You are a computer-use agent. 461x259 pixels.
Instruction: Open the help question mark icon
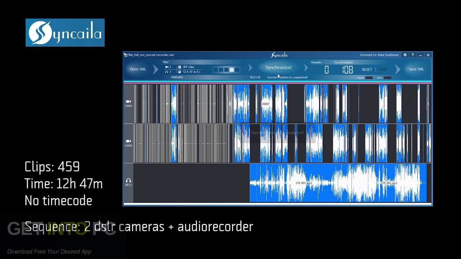[x=413, y=55]
